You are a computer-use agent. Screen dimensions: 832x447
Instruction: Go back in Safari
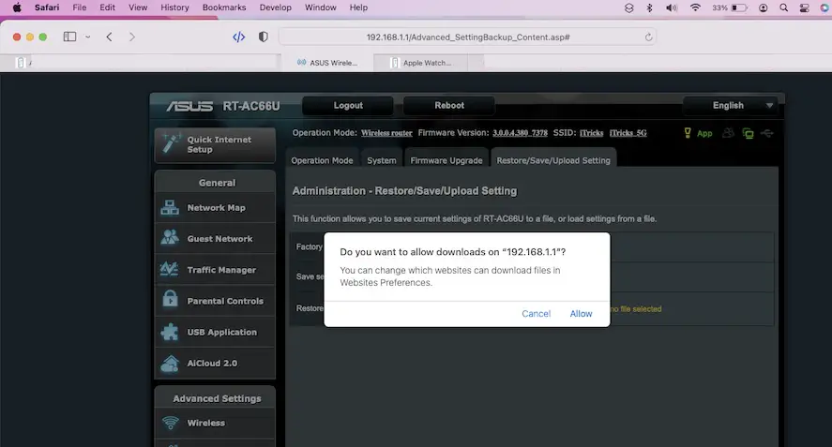tap(109, 37)
